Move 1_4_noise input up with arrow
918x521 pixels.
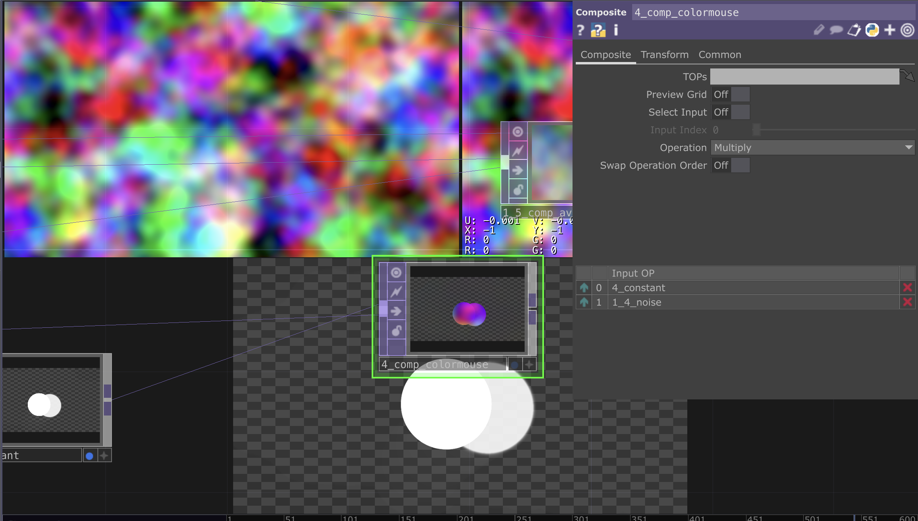[584, 302]
